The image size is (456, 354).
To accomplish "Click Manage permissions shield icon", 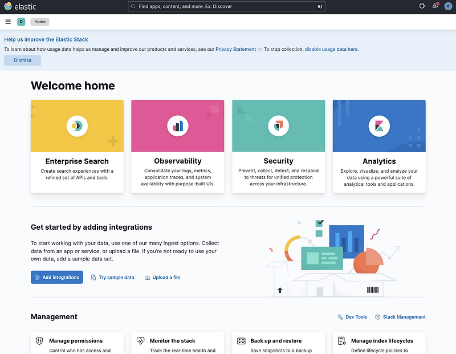I will [39, 341].
